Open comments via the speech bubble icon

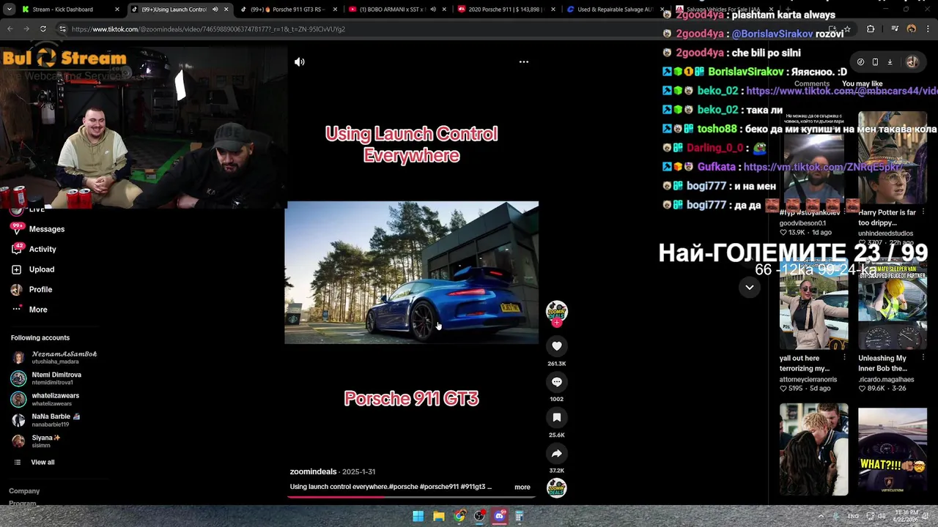557,382
